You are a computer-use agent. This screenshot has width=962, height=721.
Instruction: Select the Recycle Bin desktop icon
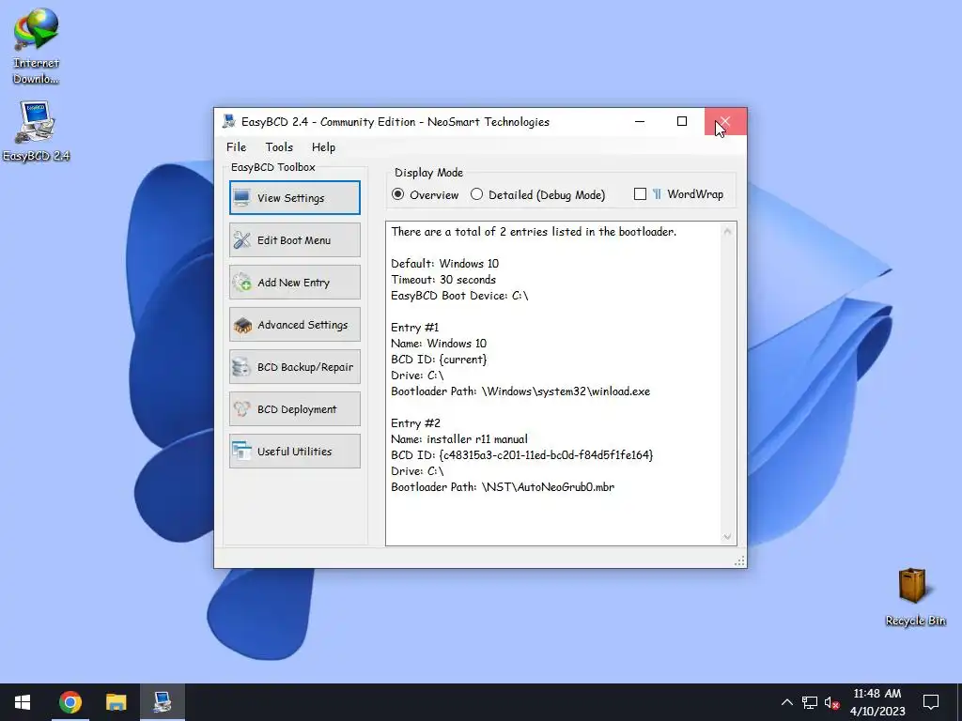tap(915, 596)
